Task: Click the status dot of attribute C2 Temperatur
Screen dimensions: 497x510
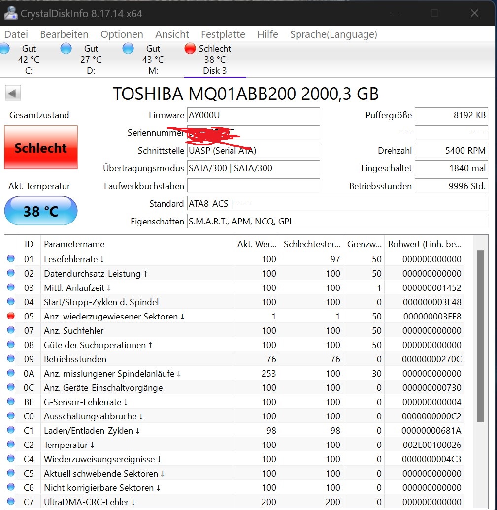Action: pos(11,445)
